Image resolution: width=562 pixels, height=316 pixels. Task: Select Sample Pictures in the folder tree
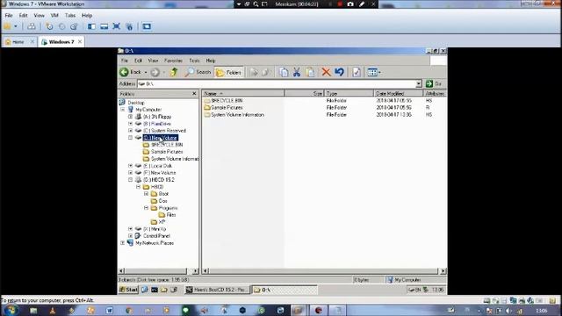(167, 152)
